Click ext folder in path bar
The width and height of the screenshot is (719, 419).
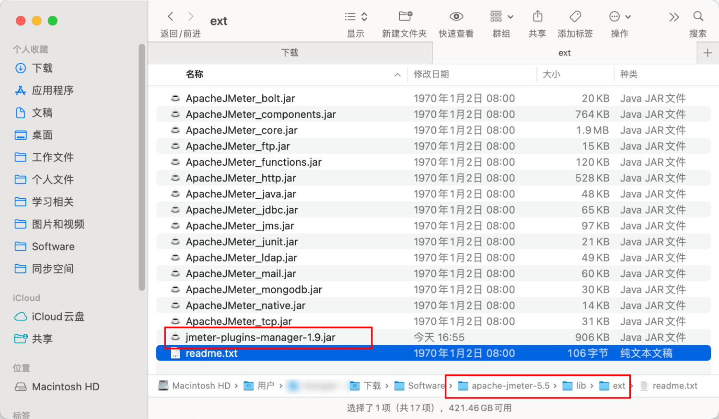[x=613, y=385]
